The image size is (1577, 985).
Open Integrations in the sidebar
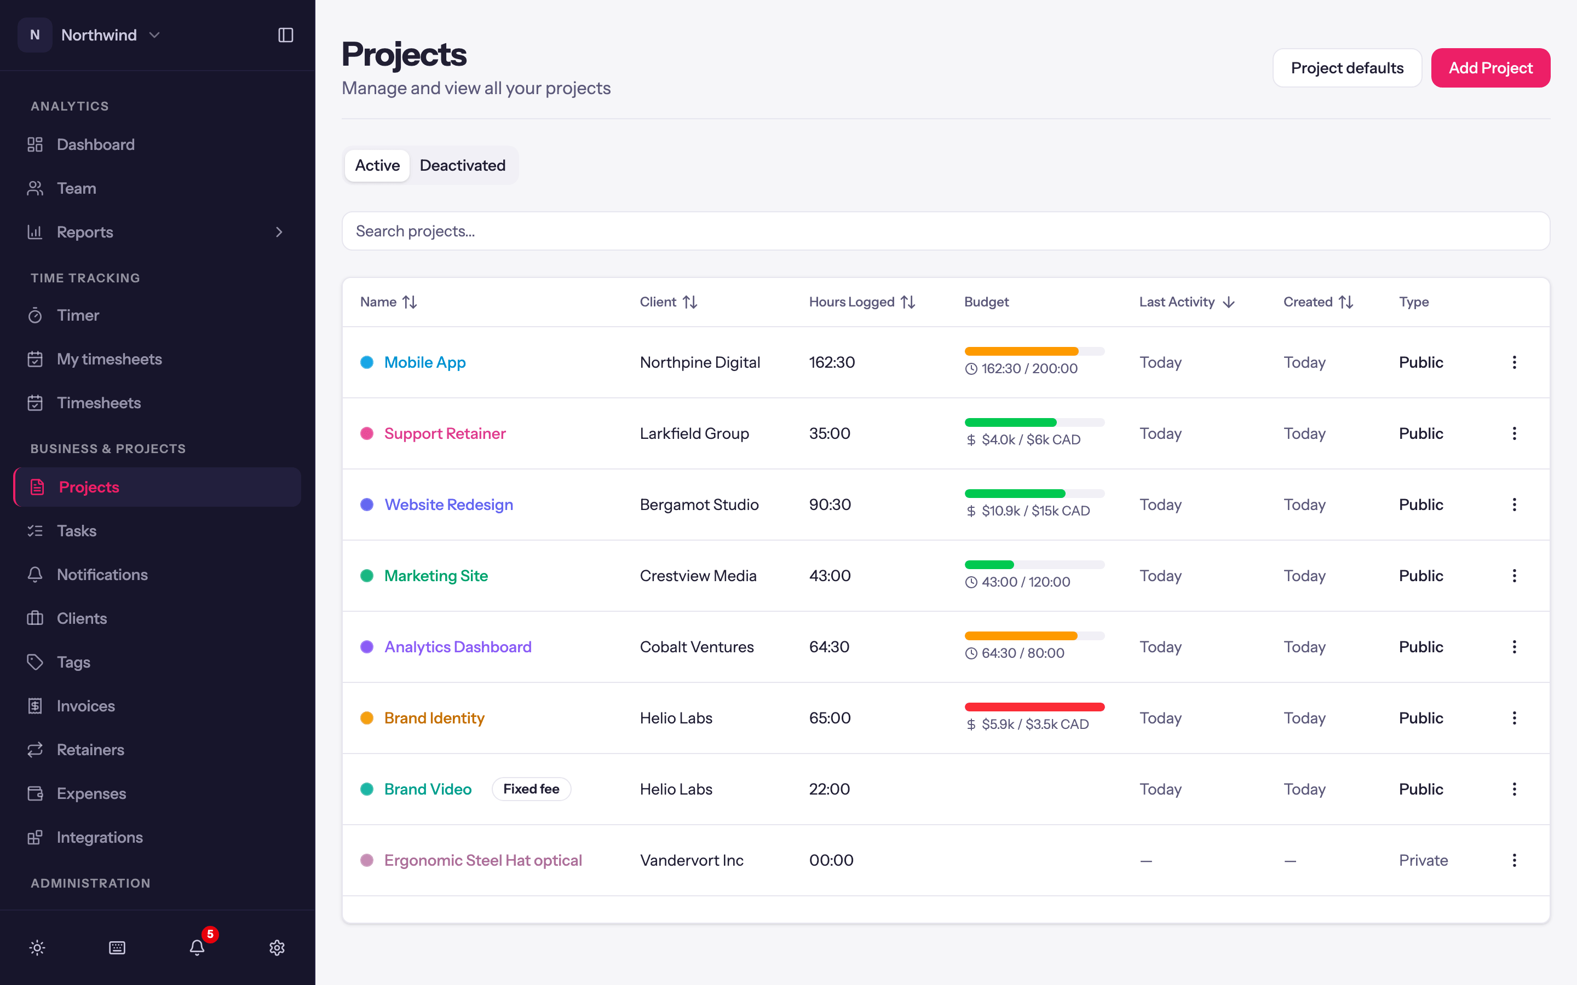157,837
